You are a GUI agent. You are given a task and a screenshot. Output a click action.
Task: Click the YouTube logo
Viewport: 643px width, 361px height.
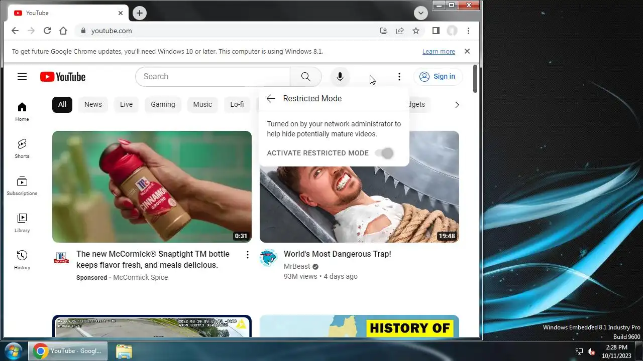[x=63, y=77]
